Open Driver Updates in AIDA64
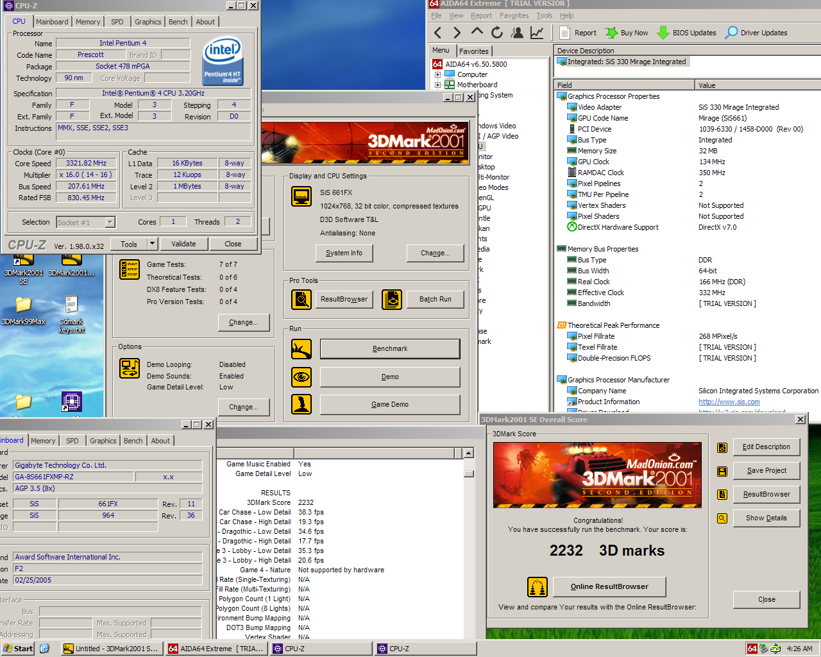 click(756, 33)
